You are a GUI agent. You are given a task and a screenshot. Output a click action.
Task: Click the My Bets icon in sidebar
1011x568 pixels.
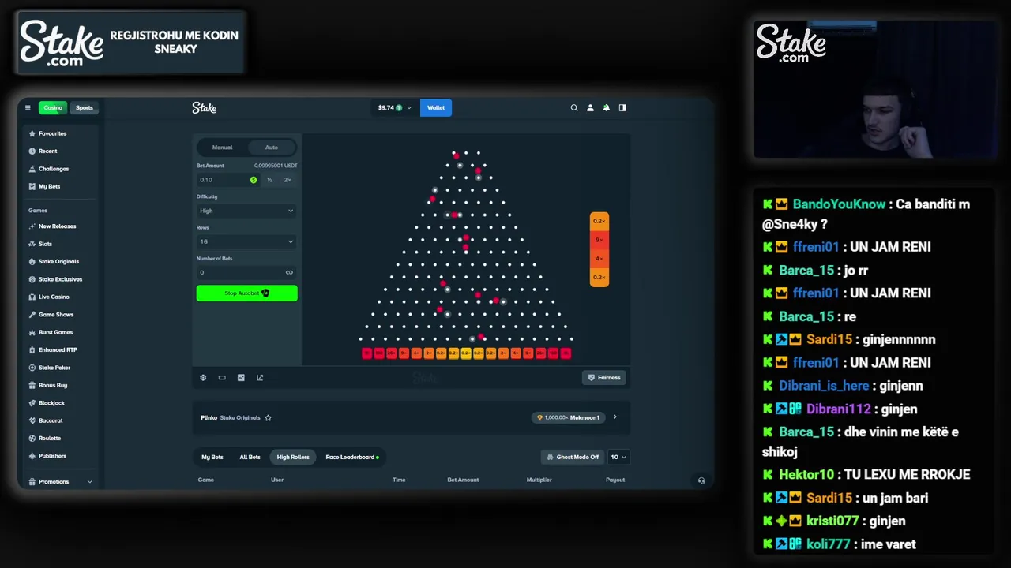point(32,186)
